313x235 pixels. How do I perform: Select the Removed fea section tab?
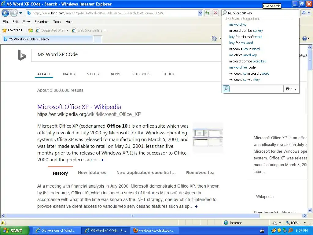click(x=200, y=173)
